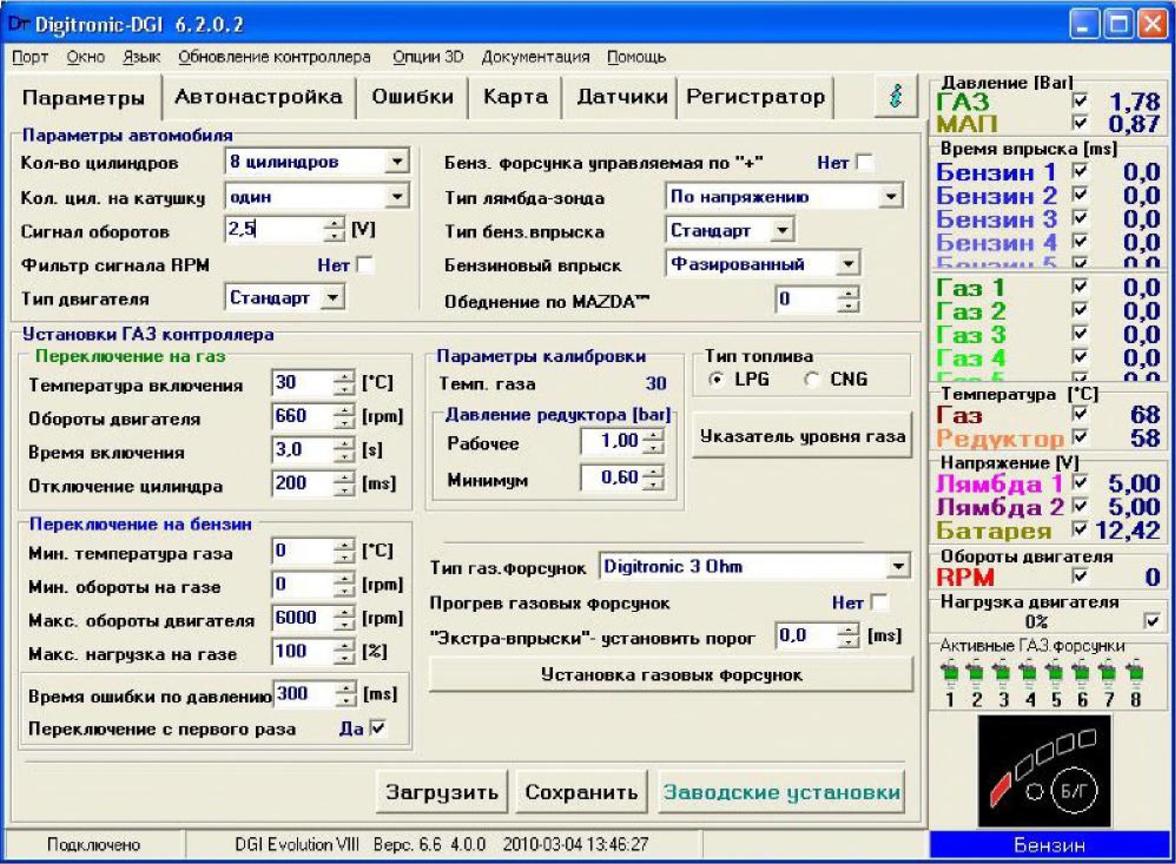Click the Установка газовых форсунок button
This screenshot has width=1176, height=864.
coord(671,674)
